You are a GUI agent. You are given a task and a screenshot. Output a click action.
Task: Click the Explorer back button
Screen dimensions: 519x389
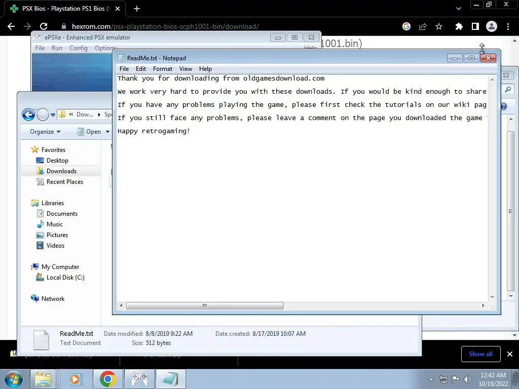click(x=28, y=115)
